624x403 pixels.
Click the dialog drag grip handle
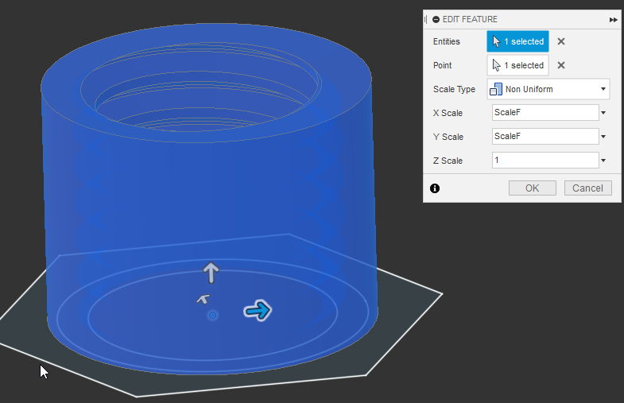(425, 20)
